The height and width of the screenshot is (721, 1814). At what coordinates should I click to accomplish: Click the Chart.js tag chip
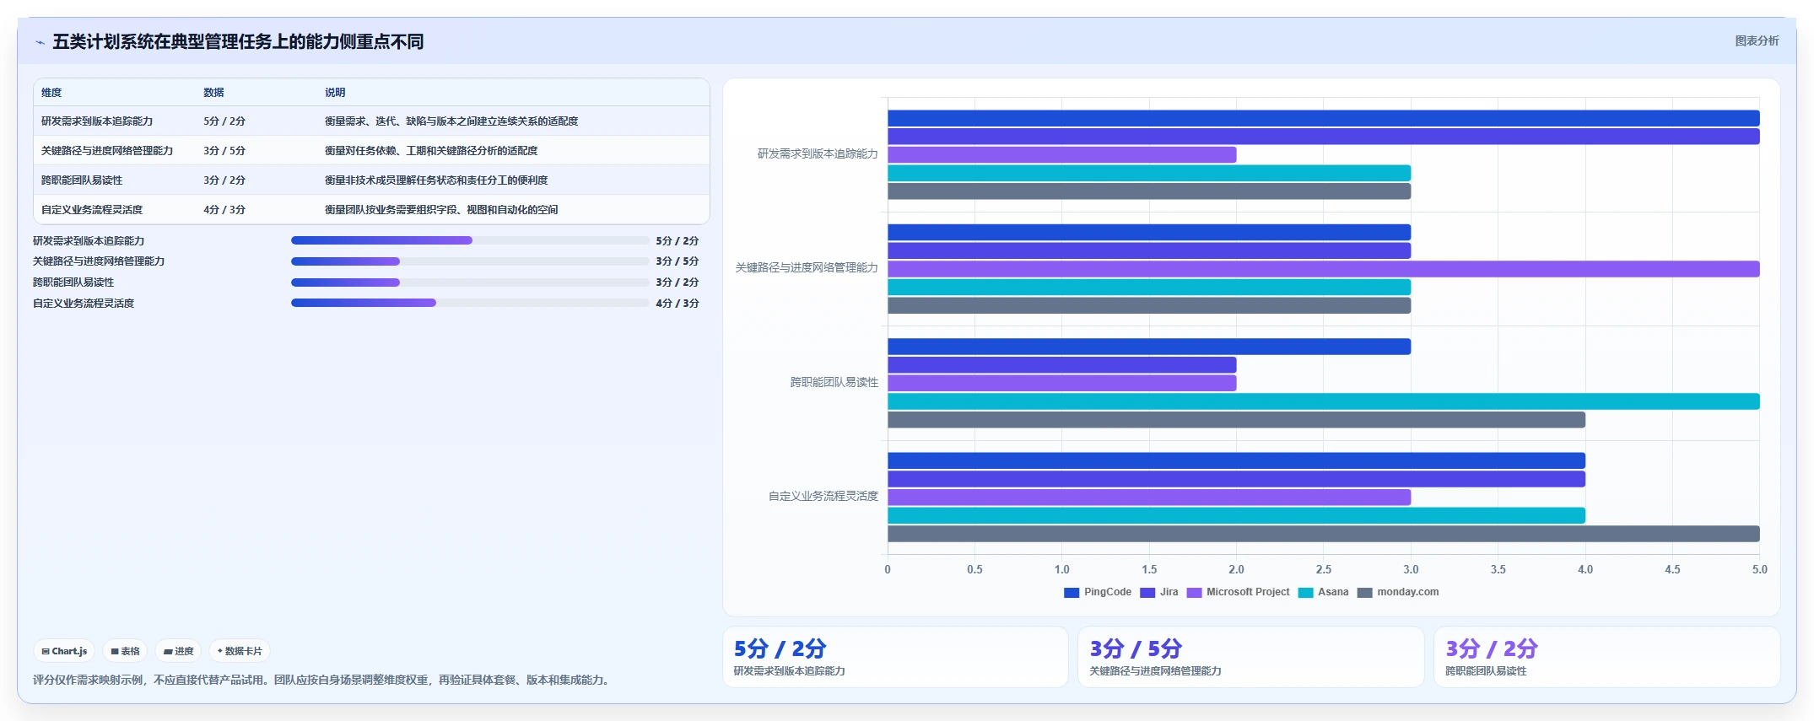(64, 651)
